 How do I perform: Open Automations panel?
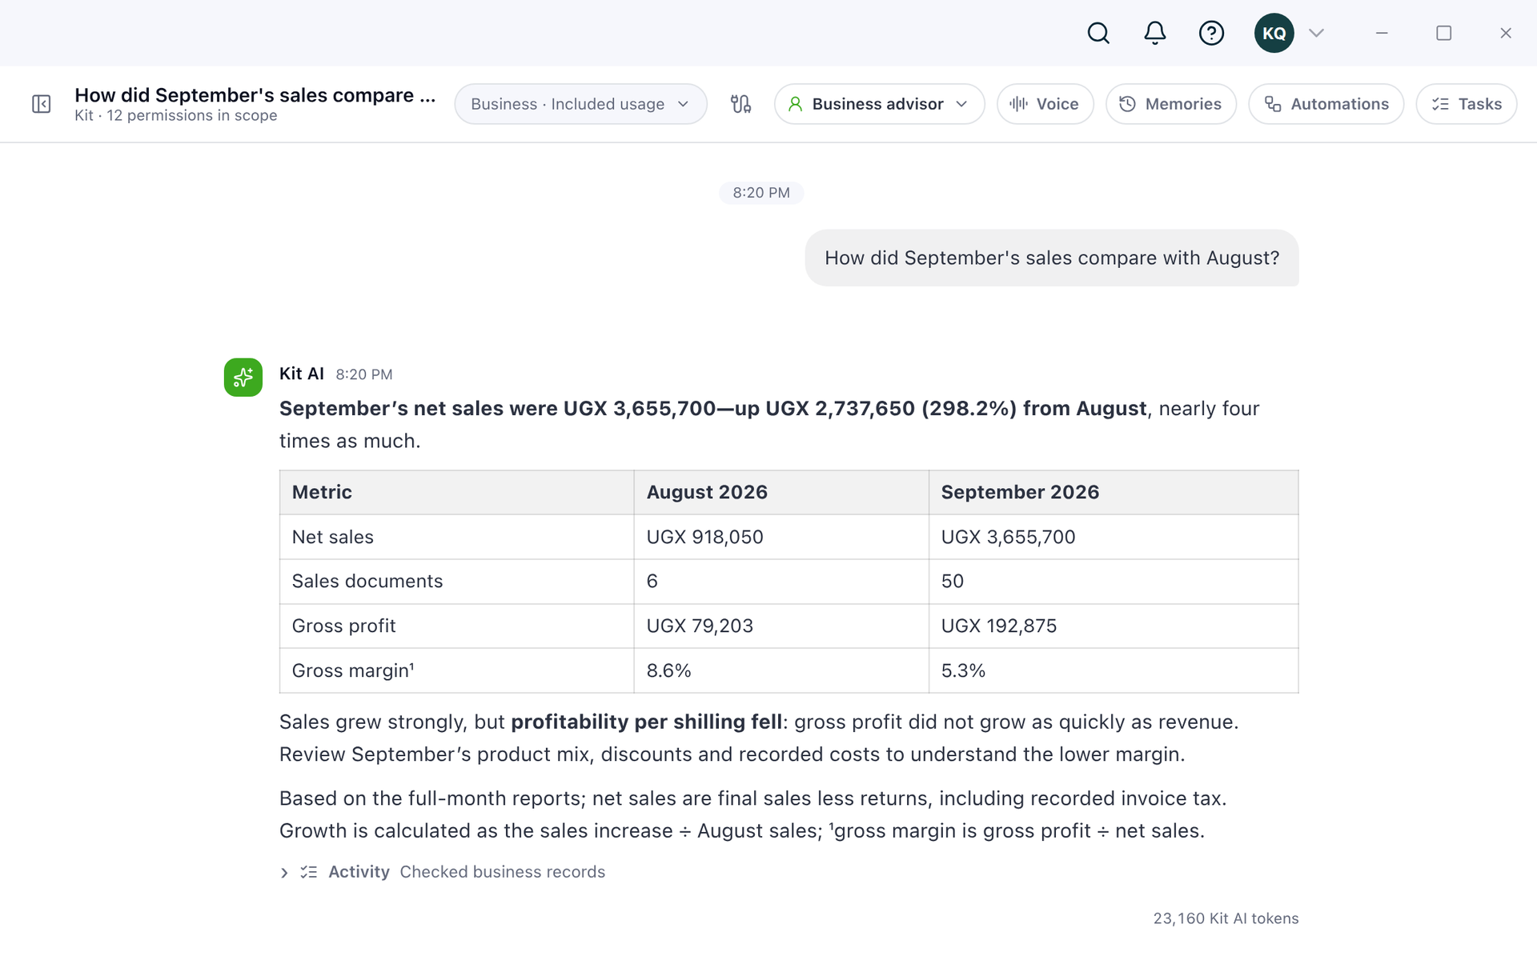(1326, 104)
